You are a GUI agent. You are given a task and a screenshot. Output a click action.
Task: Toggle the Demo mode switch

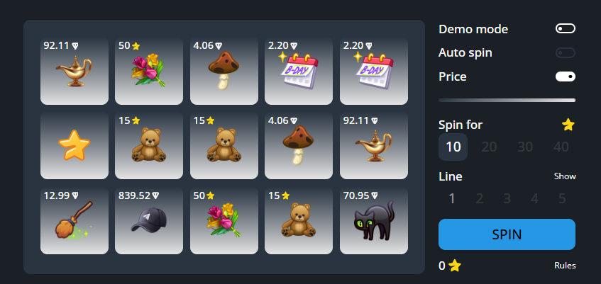[x=566, y=29]
